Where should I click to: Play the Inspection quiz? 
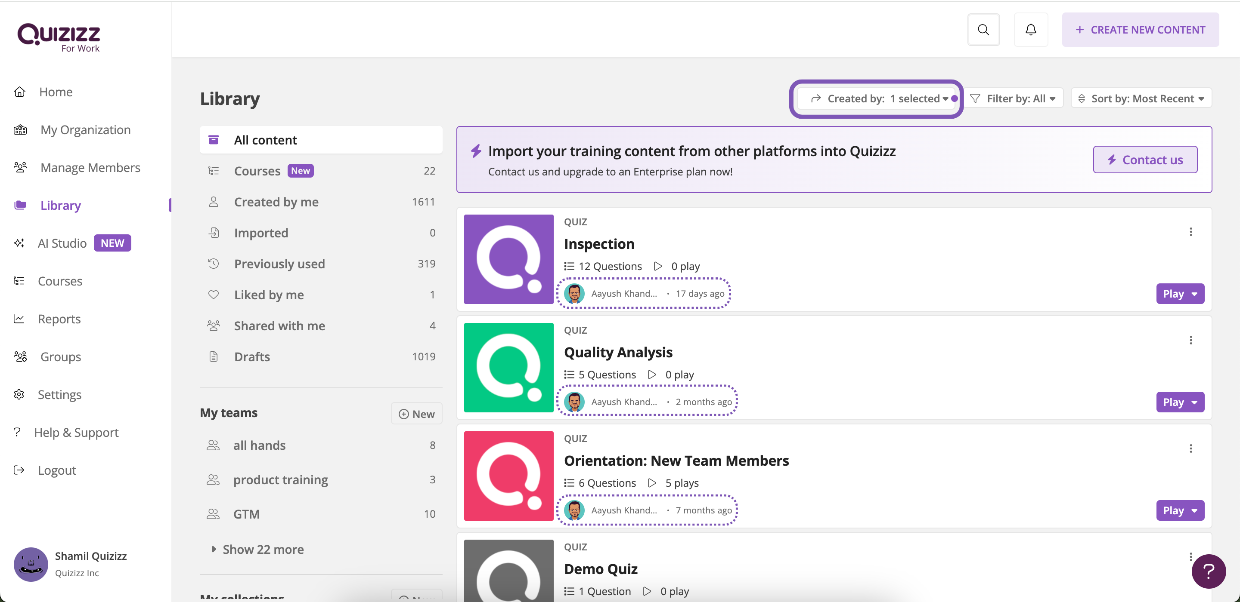click(1180, 293)
